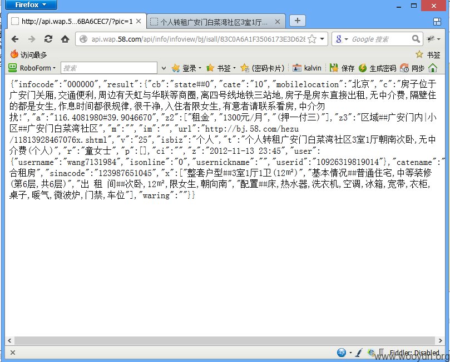Bookmark this page with star icon

point(312,39)
